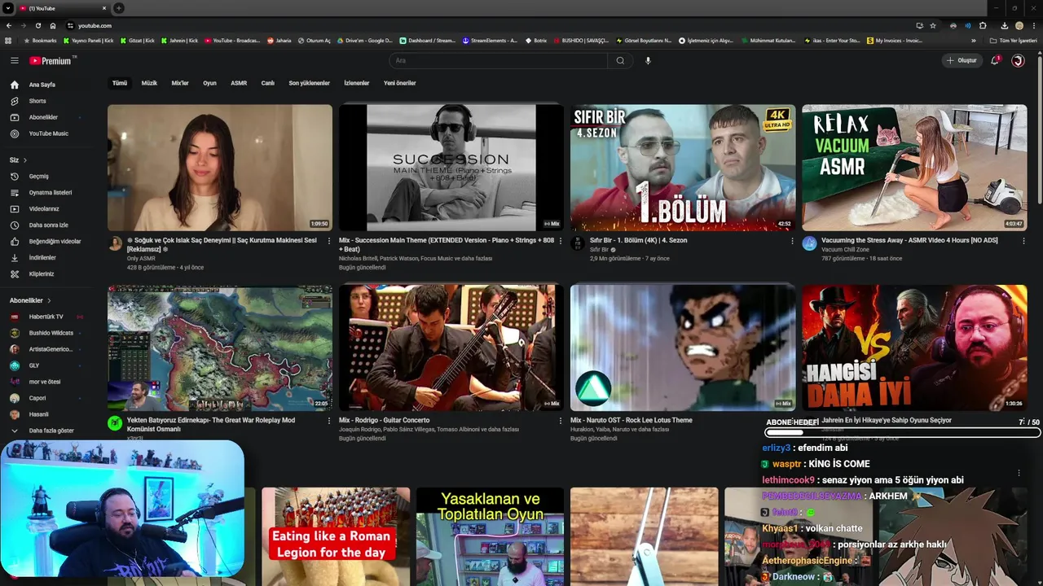Select Son yüklenenler filter chip

(x=309, y=83)
